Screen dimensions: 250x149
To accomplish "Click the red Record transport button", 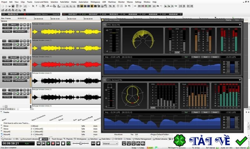I will click(x=53, y=143).
